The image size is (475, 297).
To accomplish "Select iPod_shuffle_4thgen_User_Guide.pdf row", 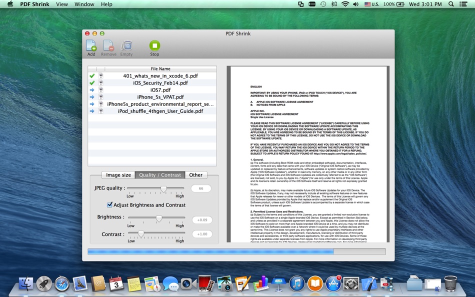I will 152,111.
